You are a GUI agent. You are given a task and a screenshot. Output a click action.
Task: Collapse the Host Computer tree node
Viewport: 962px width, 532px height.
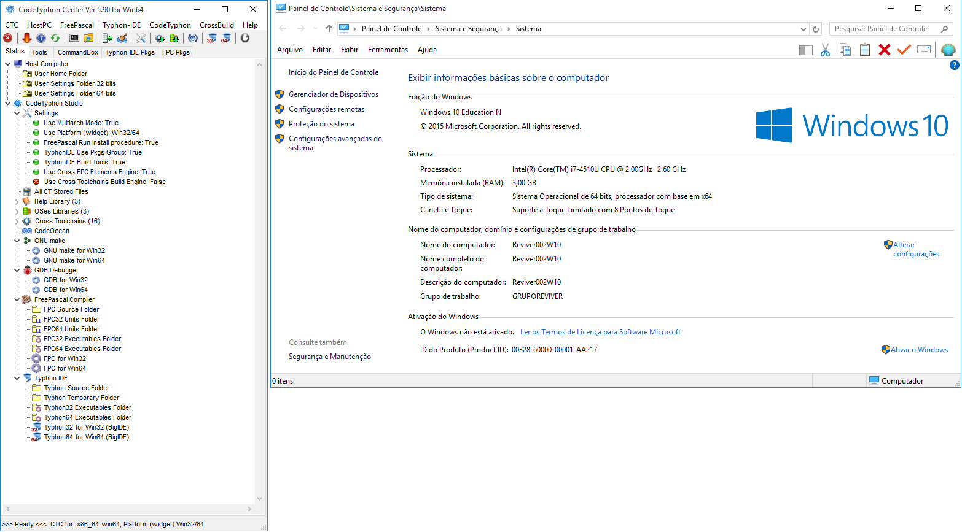pos(7,64)
